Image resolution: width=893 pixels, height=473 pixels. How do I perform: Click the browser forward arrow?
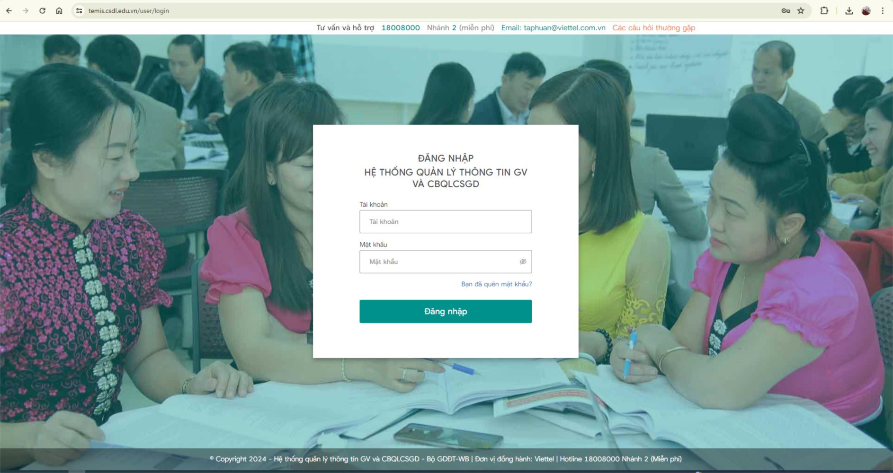tap(26, 11)
